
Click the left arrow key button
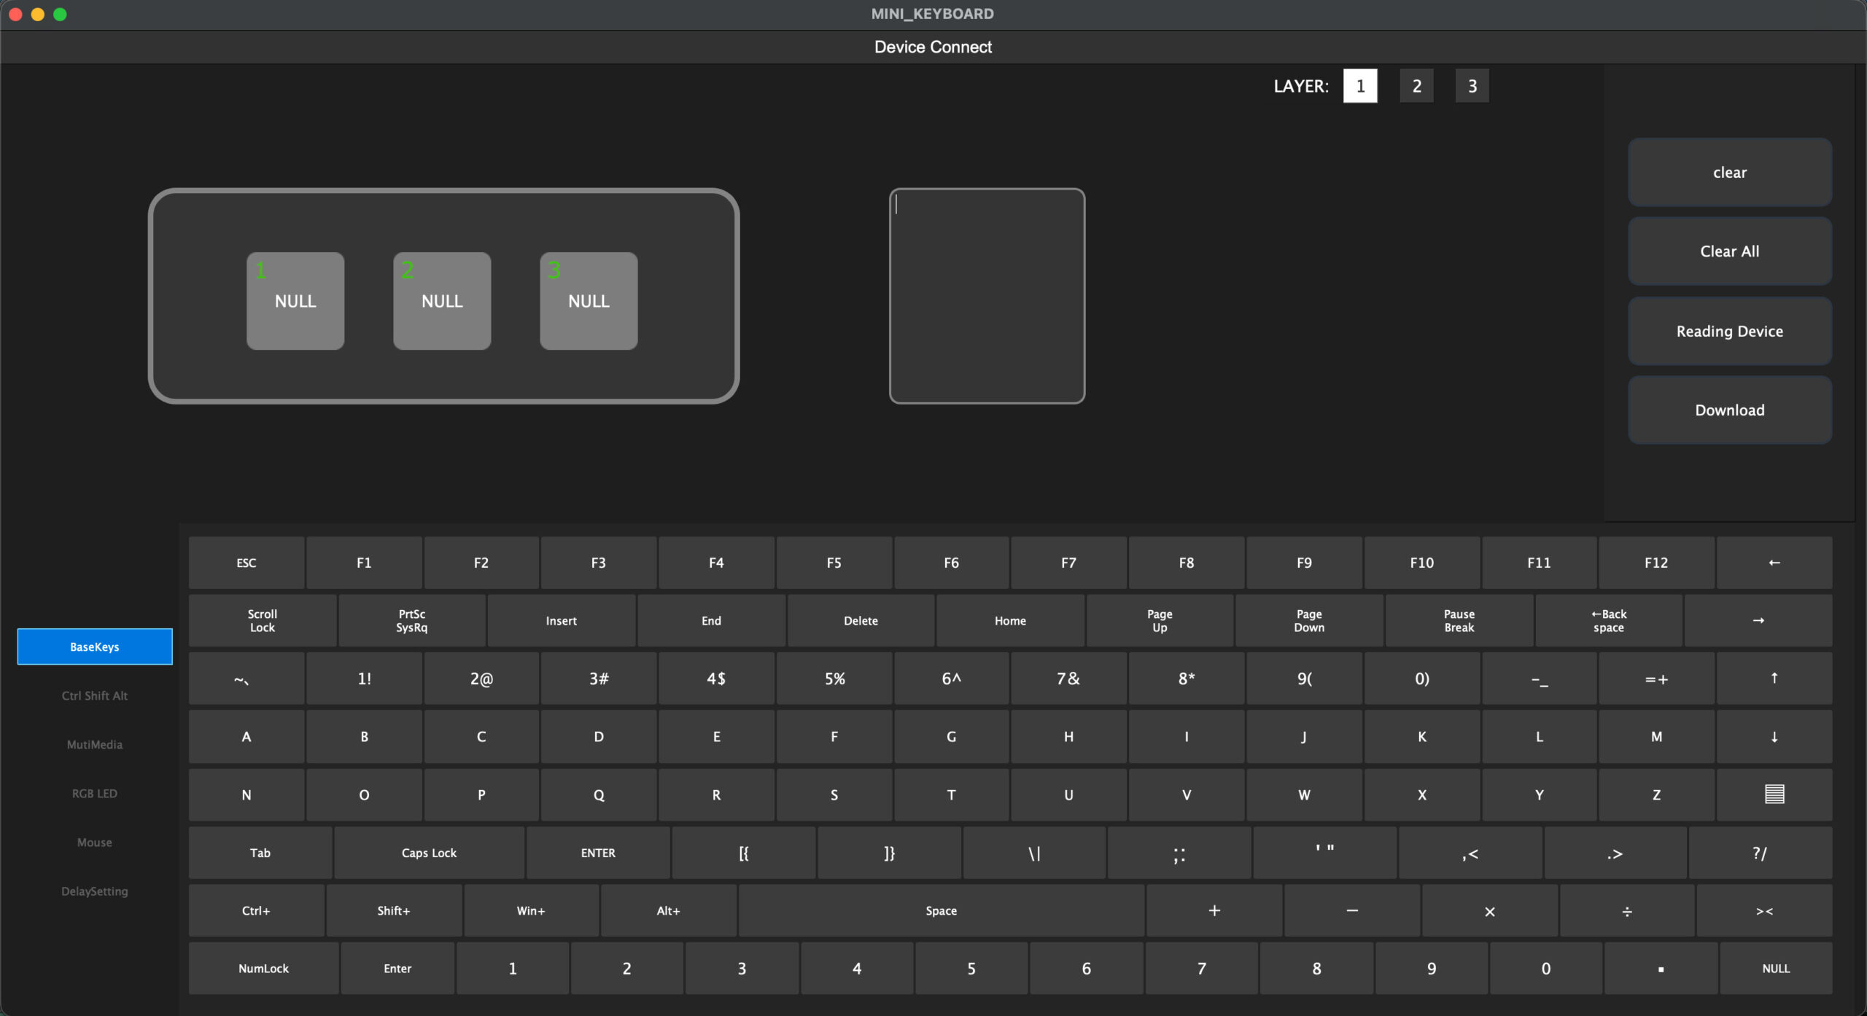[1774, 563]
